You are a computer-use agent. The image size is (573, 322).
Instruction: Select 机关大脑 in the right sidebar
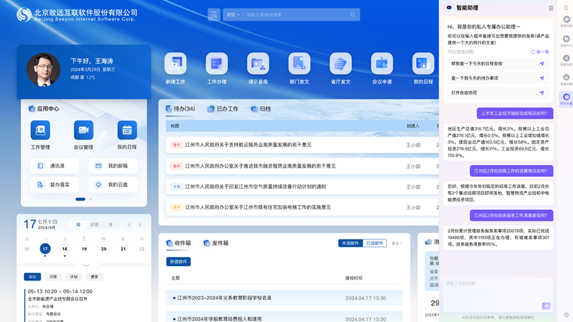[566, 96]
